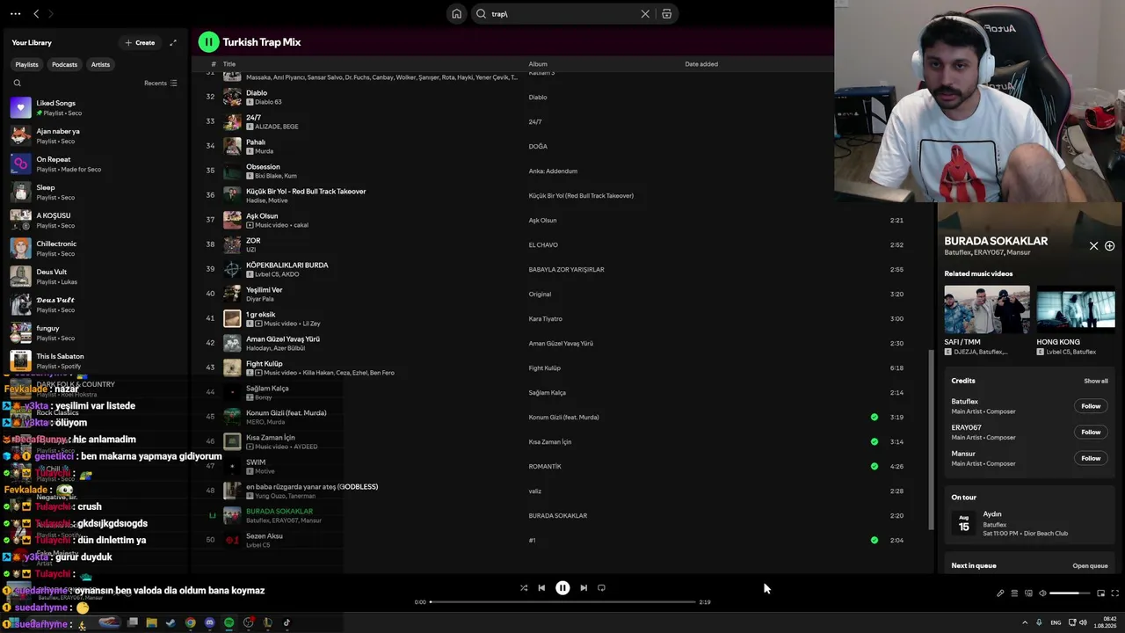The image size is (1125, 633).
Task: Filter library by Artists
Action: (x=100, y=64)
